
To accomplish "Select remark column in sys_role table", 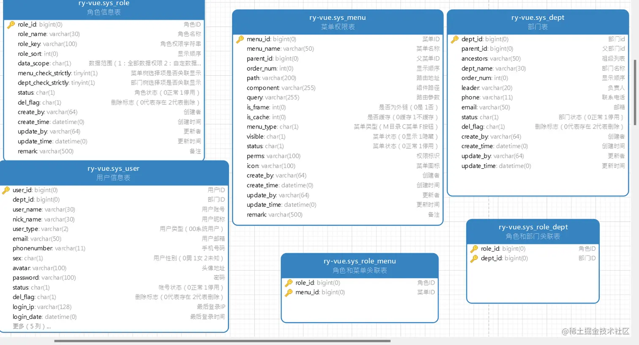I will click(x=104, y=151).
